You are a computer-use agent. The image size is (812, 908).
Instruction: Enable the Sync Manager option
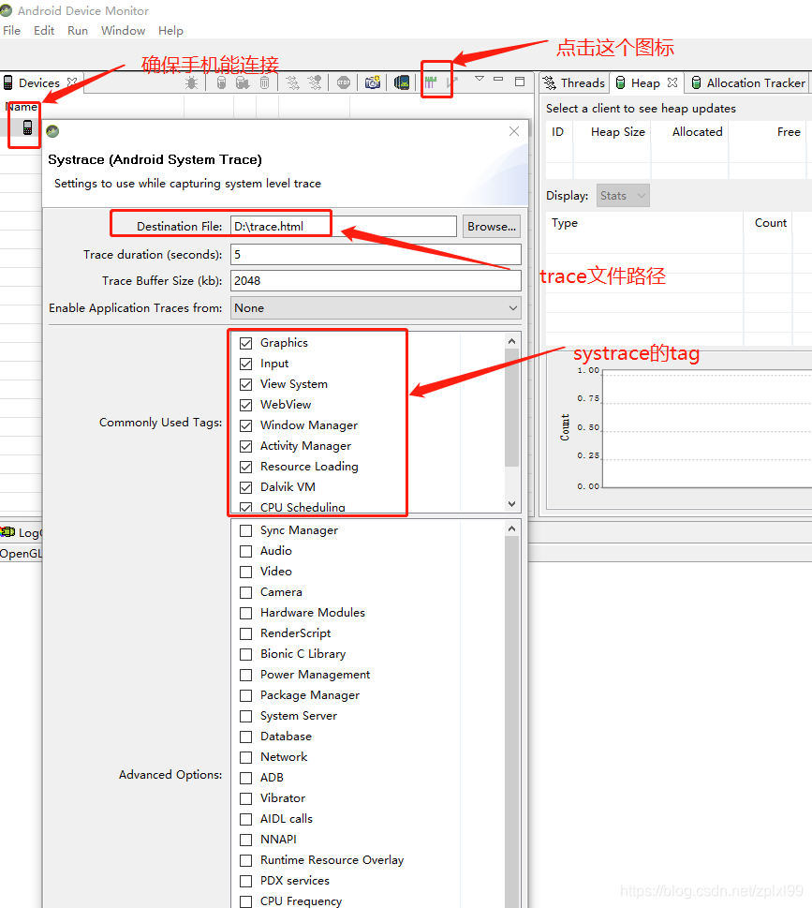[x=246, y=530]
